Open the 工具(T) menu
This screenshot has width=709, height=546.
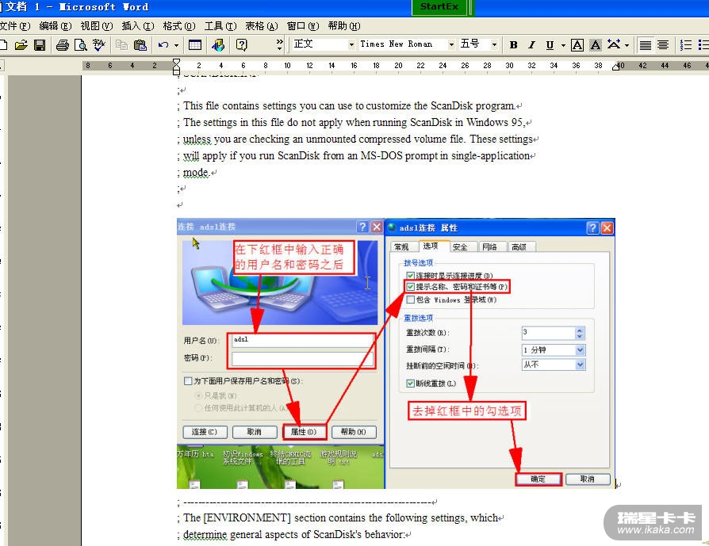[x=220, y=26]
